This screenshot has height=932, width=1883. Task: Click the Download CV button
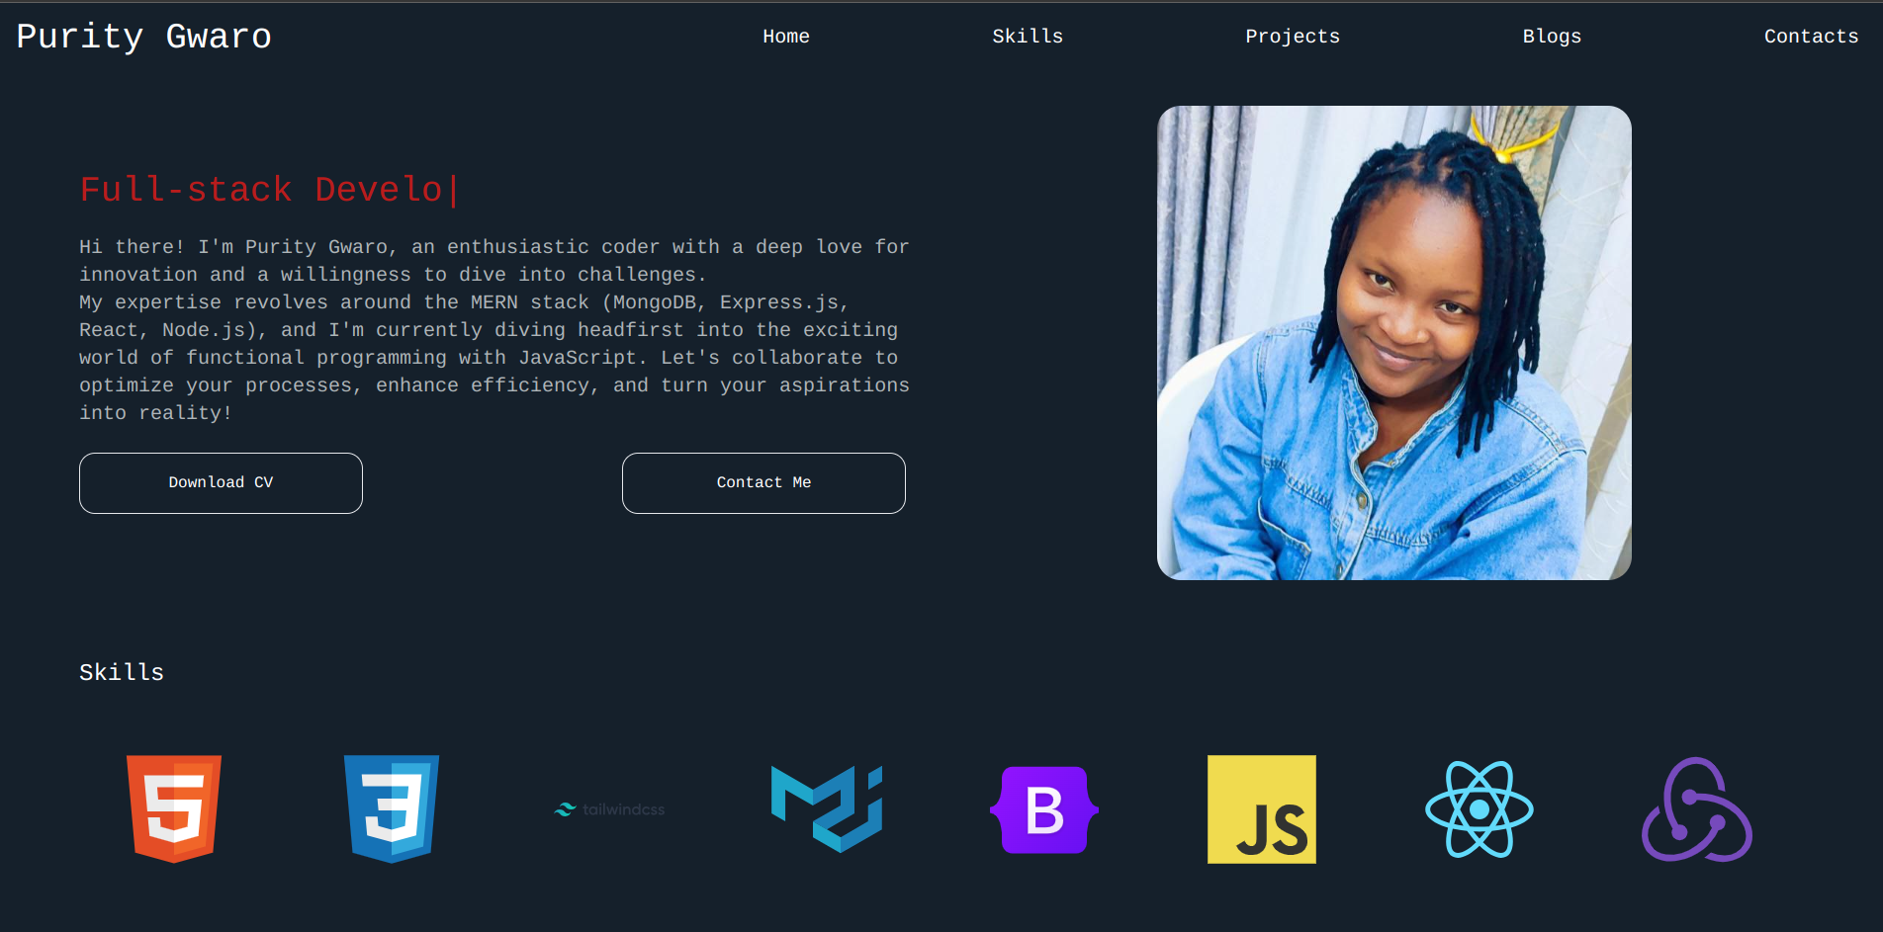point(220,482)
